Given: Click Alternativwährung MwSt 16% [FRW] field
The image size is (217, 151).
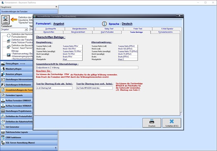Looking at the screenshot, I should point(128,49).
